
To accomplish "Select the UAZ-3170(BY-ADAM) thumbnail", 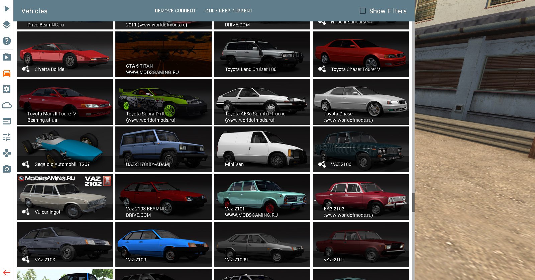I will pos(164,149).
